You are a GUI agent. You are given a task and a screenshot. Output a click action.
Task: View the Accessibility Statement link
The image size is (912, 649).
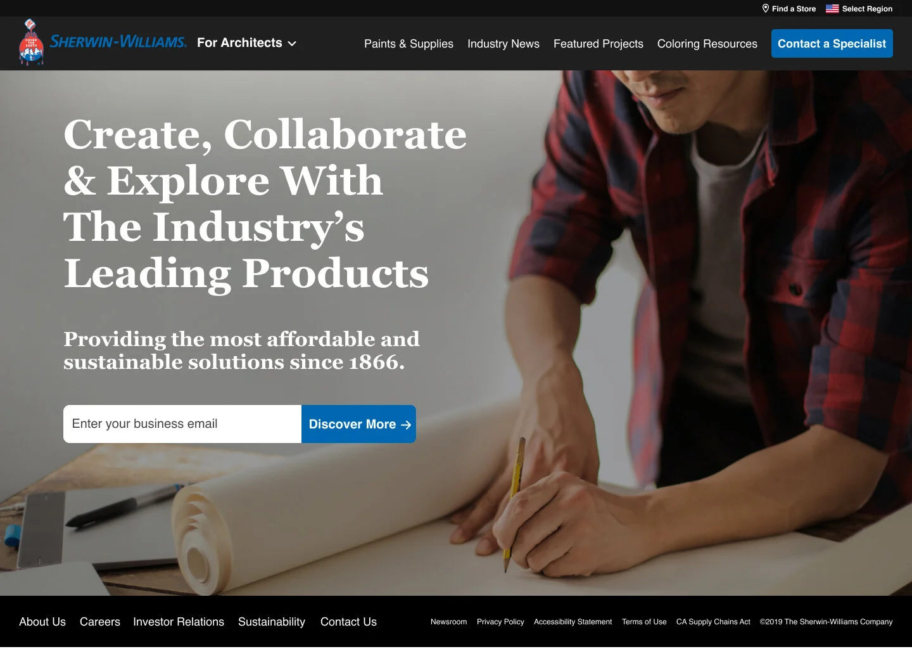pyautogui.click(x=573, y=622)
